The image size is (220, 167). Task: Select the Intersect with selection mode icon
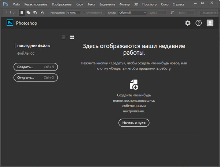pos(41,12)
